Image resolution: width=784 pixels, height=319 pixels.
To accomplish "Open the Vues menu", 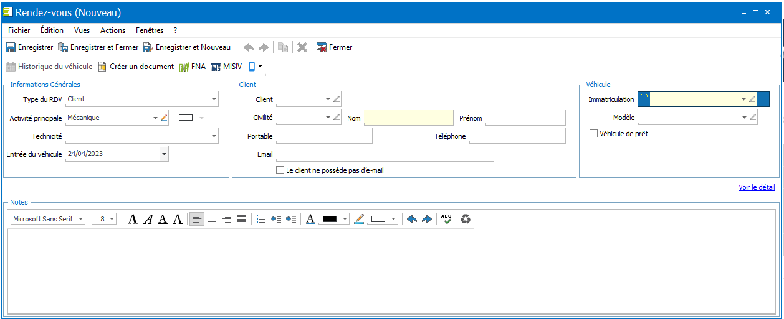I will 82,30.
